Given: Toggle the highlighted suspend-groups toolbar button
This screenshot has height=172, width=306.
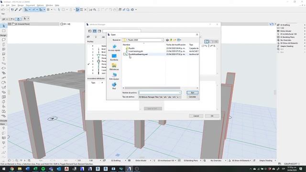Looking at the screenshot, I should (77, 10).
